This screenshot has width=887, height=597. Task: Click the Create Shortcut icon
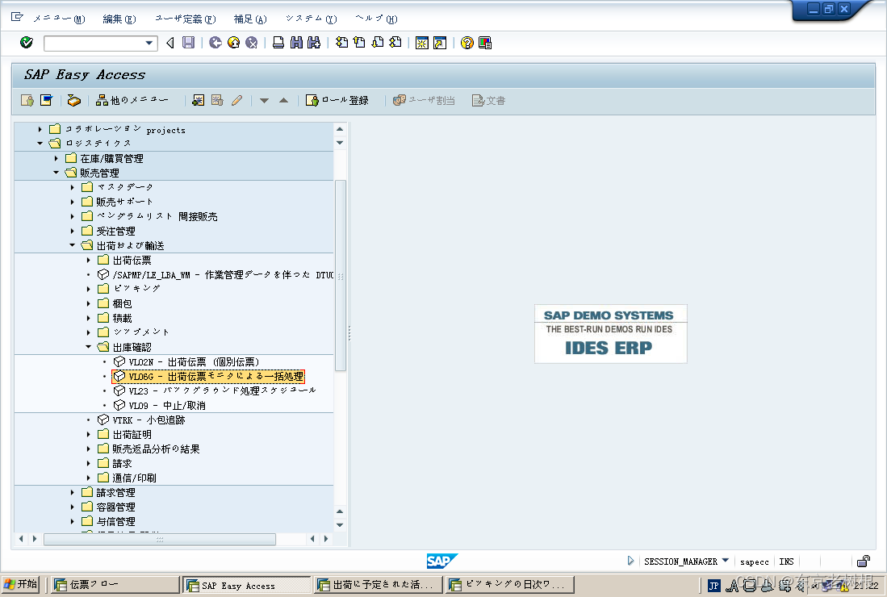click(440, 43)
